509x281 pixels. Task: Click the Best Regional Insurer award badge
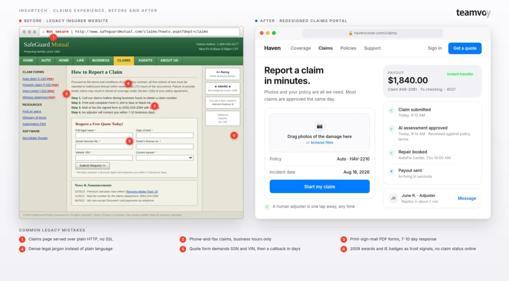click(223, 88)
